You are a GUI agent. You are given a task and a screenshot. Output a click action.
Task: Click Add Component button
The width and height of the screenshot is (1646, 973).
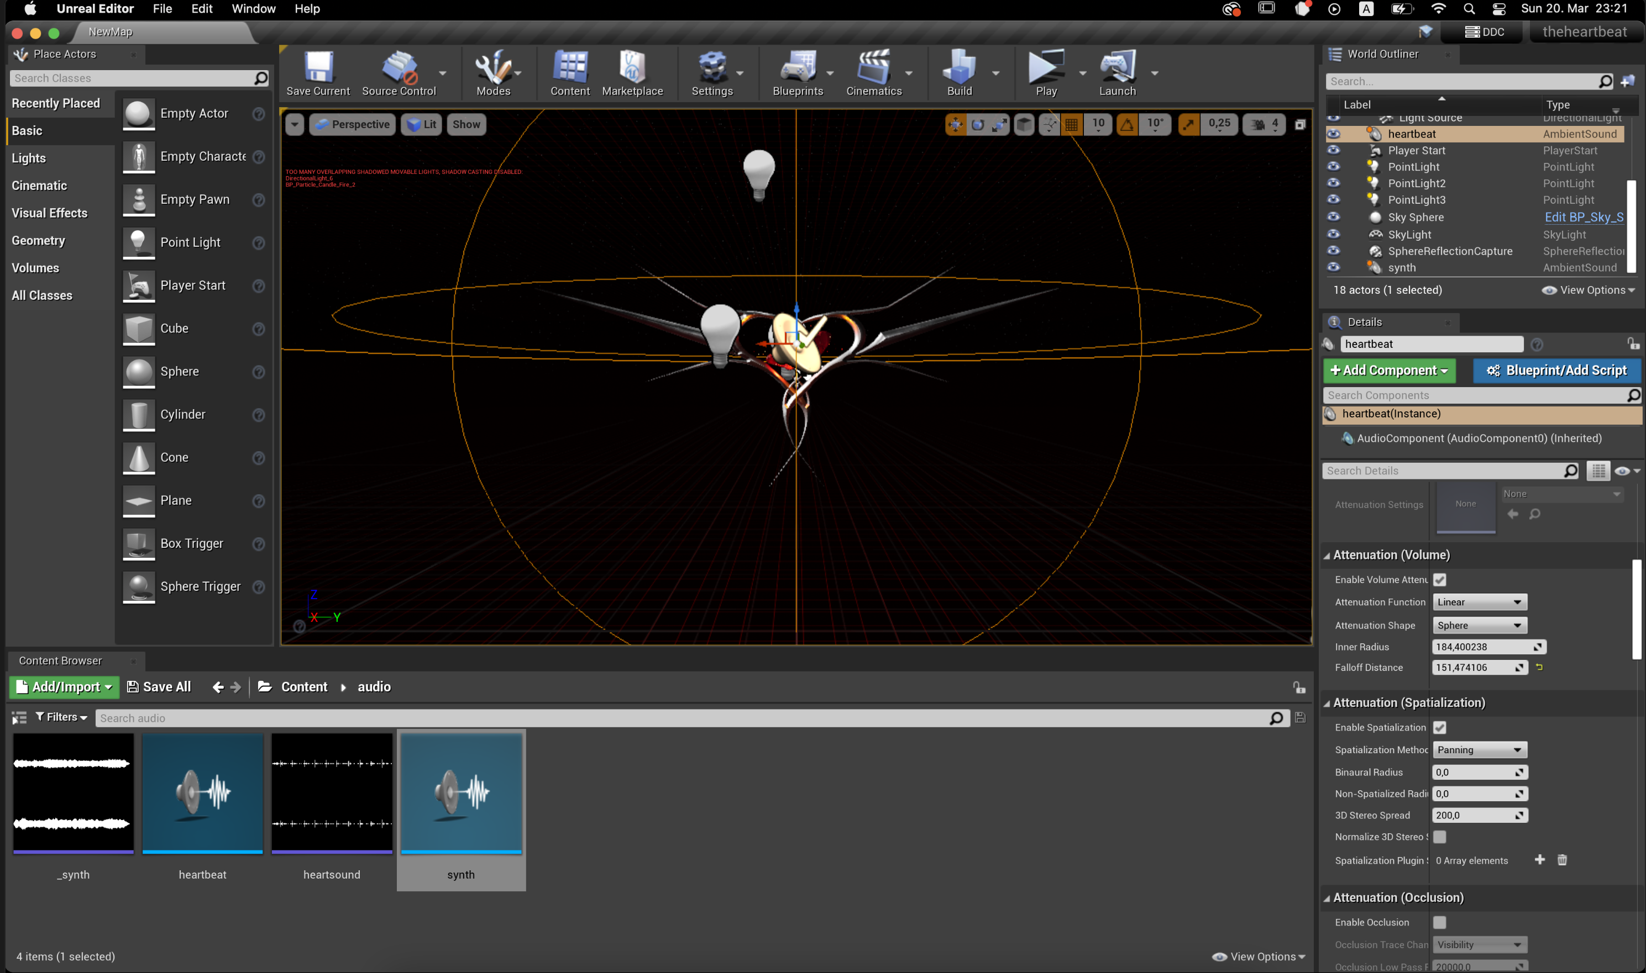click(x=1389, y=371)
